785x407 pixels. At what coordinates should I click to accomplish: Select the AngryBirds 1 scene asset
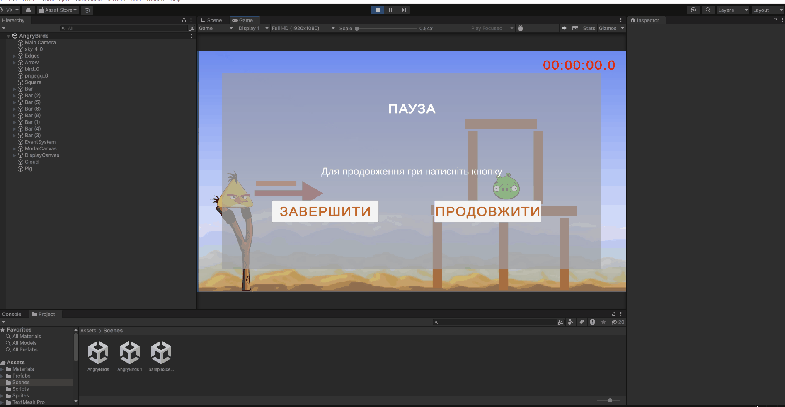[x=130, y=356]
